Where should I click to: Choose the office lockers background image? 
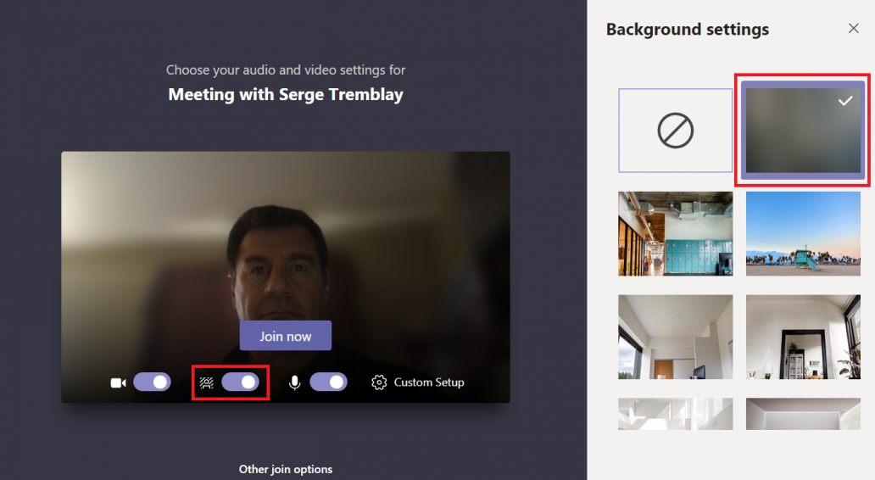click(x=675, y=234)
